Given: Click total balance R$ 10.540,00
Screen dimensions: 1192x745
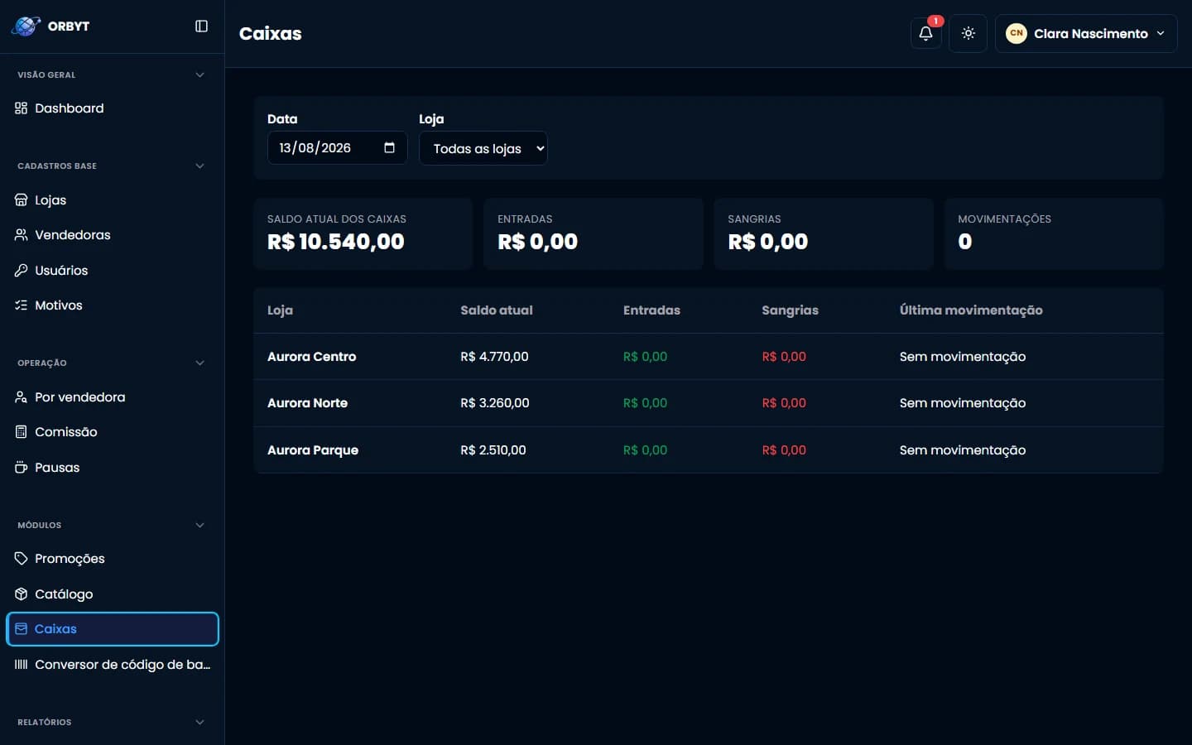Looking at the screenshot, I should coord(336,242).
